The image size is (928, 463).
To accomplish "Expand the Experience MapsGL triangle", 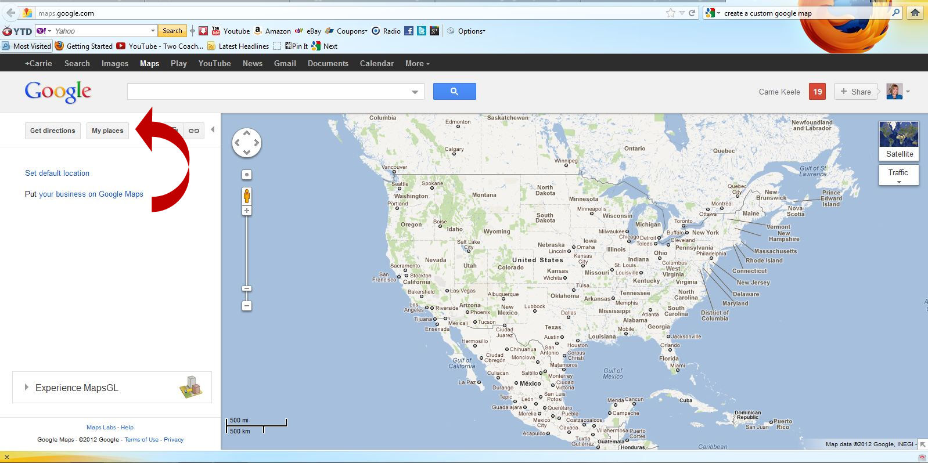I will [x=26, y=387].
